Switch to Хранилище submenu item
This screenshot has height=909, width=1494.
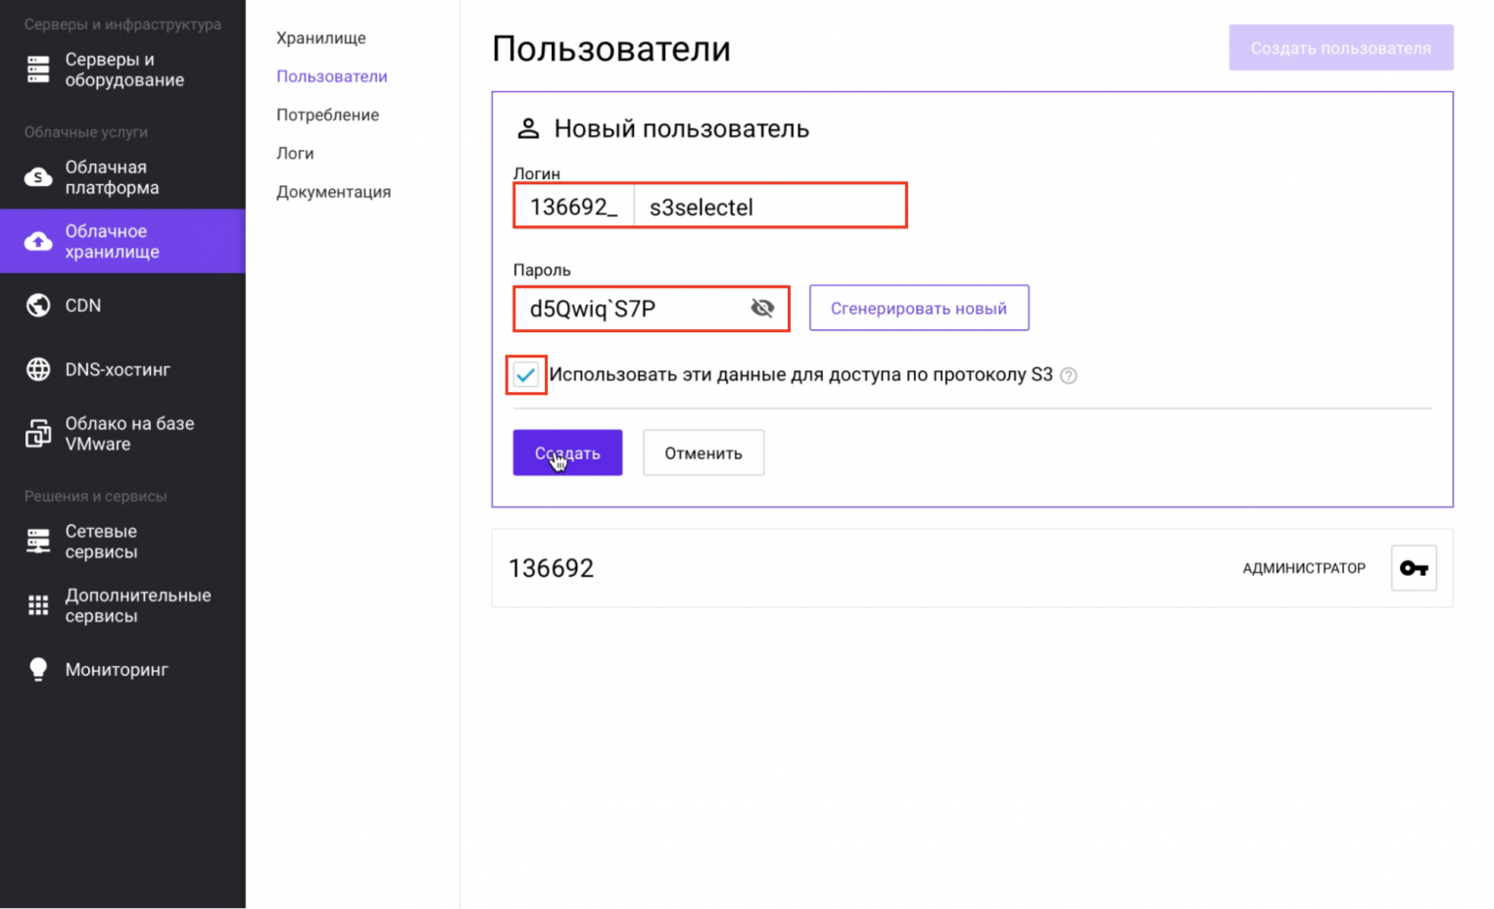[x=321, y=38]
